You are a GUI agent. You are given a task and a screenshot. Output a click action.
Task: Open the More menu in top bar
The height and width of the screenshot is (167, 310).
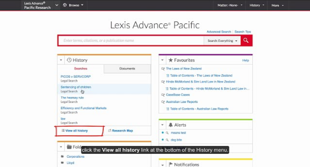point(277,5)
